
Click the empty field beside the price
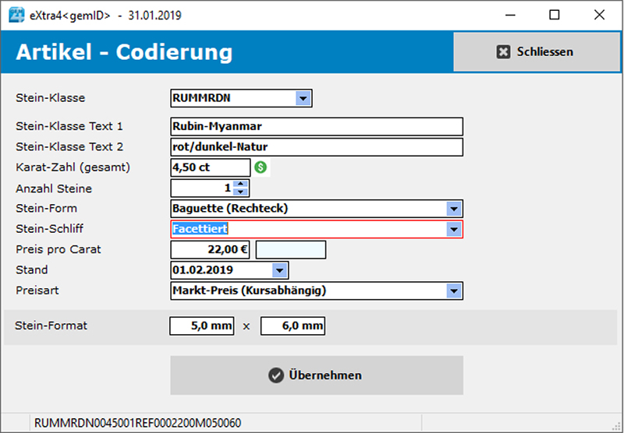coord(291,250)
